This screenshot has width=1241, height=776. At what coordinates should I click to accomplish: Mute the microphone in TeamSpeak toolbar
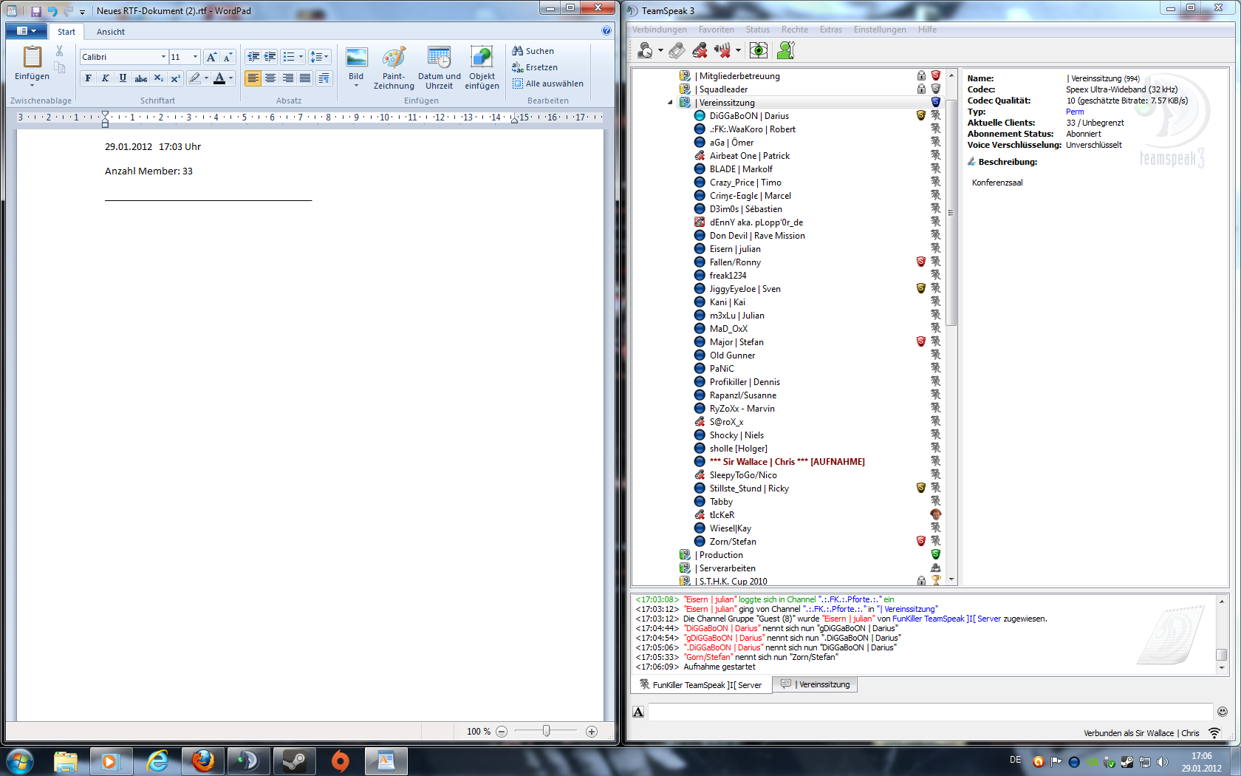(x=700, y=50)
